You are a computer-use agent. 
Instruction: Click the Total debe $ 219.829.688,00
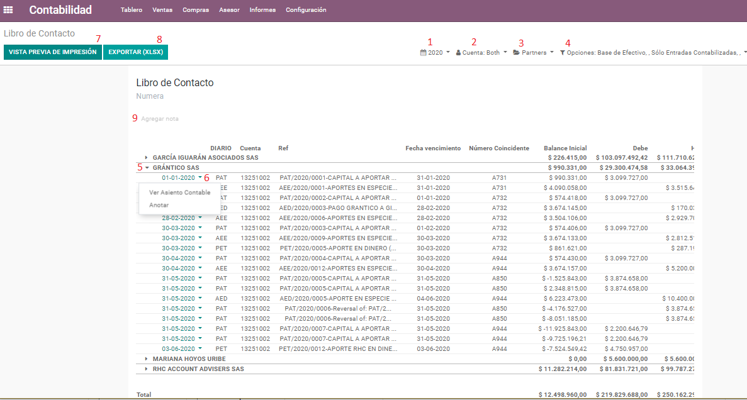(622, 395)
